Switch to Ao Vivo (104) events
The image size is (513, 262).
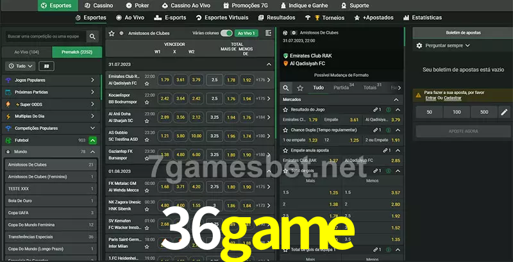click(26, 51)
